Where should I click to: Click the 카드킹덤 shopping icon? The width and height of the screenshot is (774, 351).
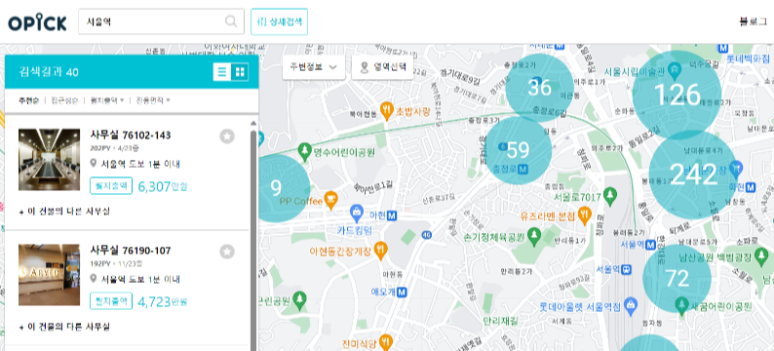coord(357,213)
